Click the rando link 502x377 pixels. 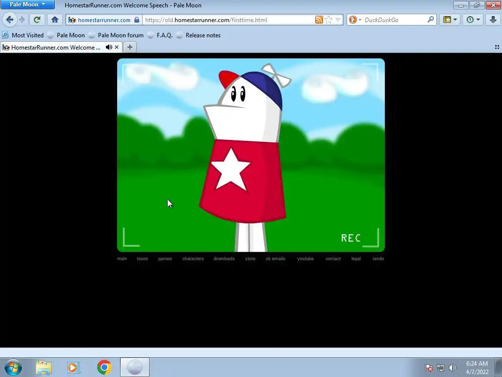click(x=378, y=259)
